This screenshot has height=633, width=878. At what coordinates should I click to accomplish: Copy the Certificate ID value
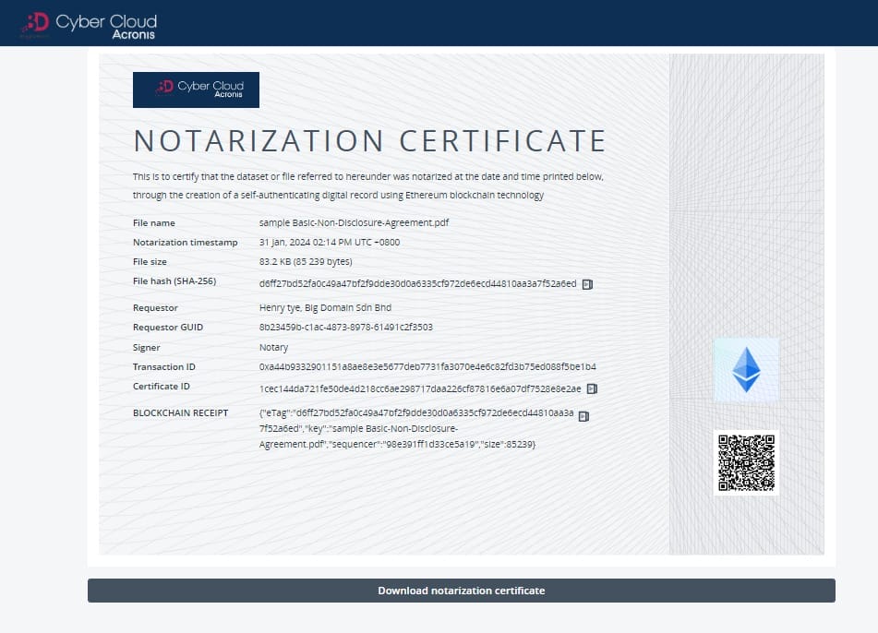click(593, 388)
